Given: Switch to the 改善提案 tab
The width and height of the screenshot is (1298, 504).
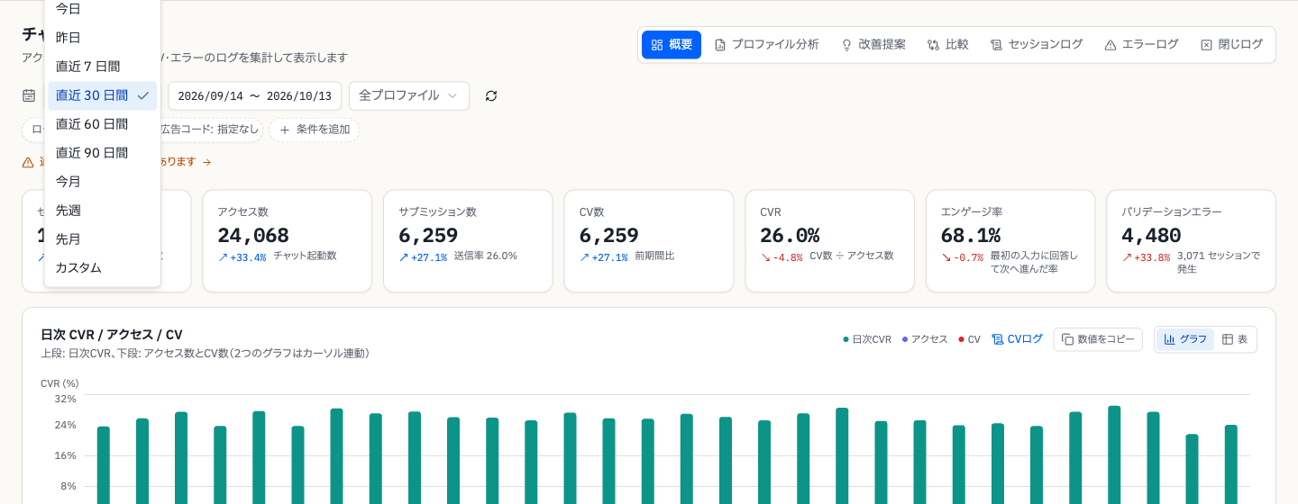Looking at the screenshot, I should coord(873,44).
